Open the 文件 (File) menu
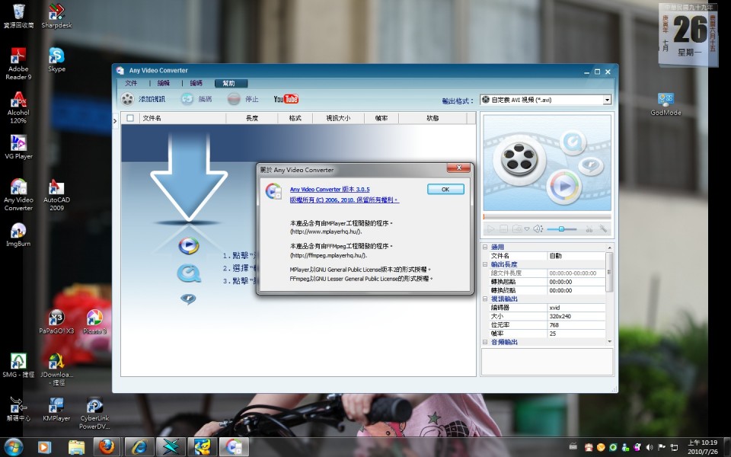Viewport: 731px width, 457px height. [131, 83]
